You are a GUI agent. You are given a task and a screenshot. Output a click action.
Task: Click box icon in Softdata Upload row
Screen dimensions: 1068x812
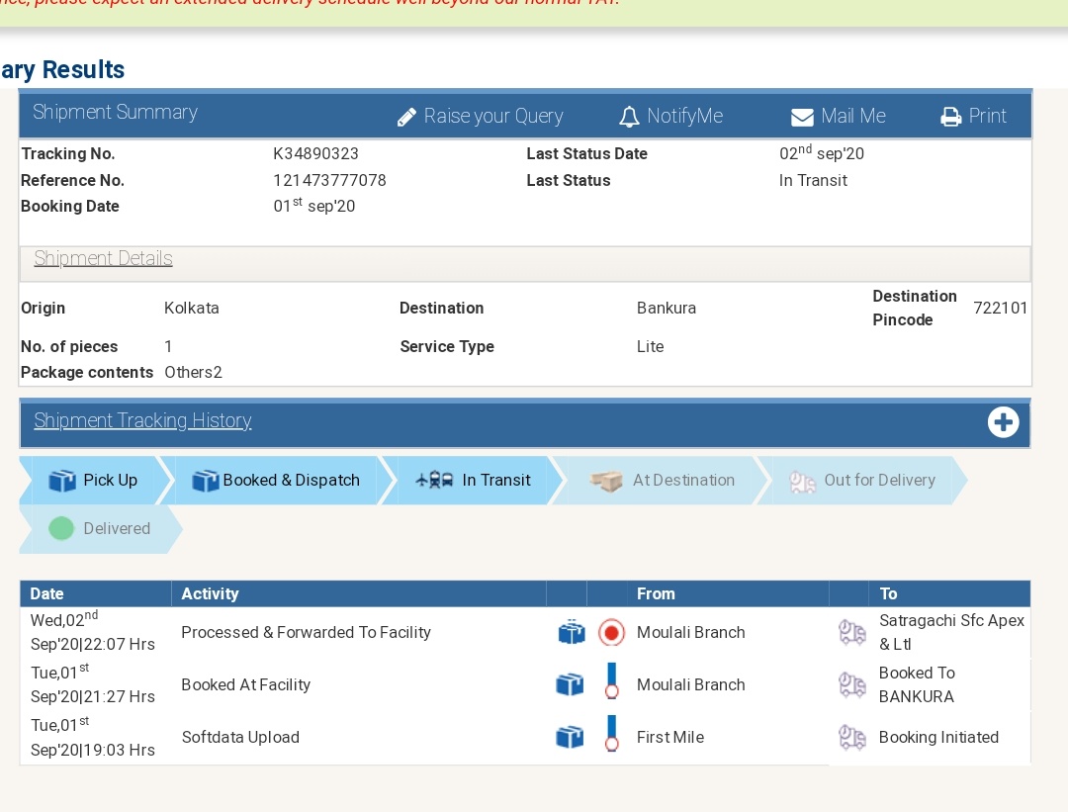click(571, 737)
